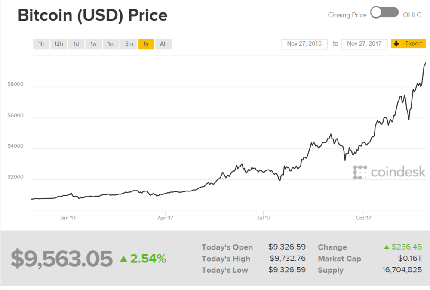
Task: Select the highlighted 1y range
Action: click(146, 44)
